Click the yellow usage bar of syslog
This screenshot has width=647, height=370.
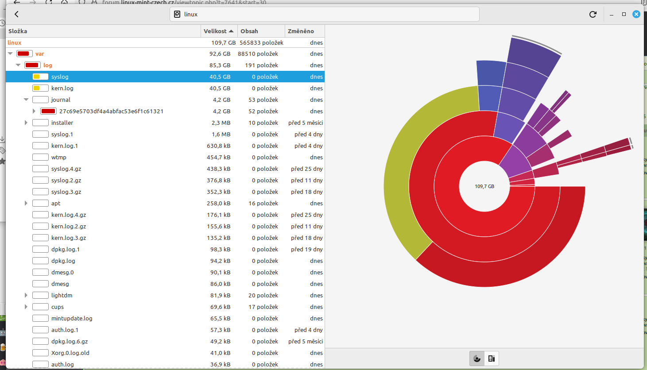click(40, 77)
